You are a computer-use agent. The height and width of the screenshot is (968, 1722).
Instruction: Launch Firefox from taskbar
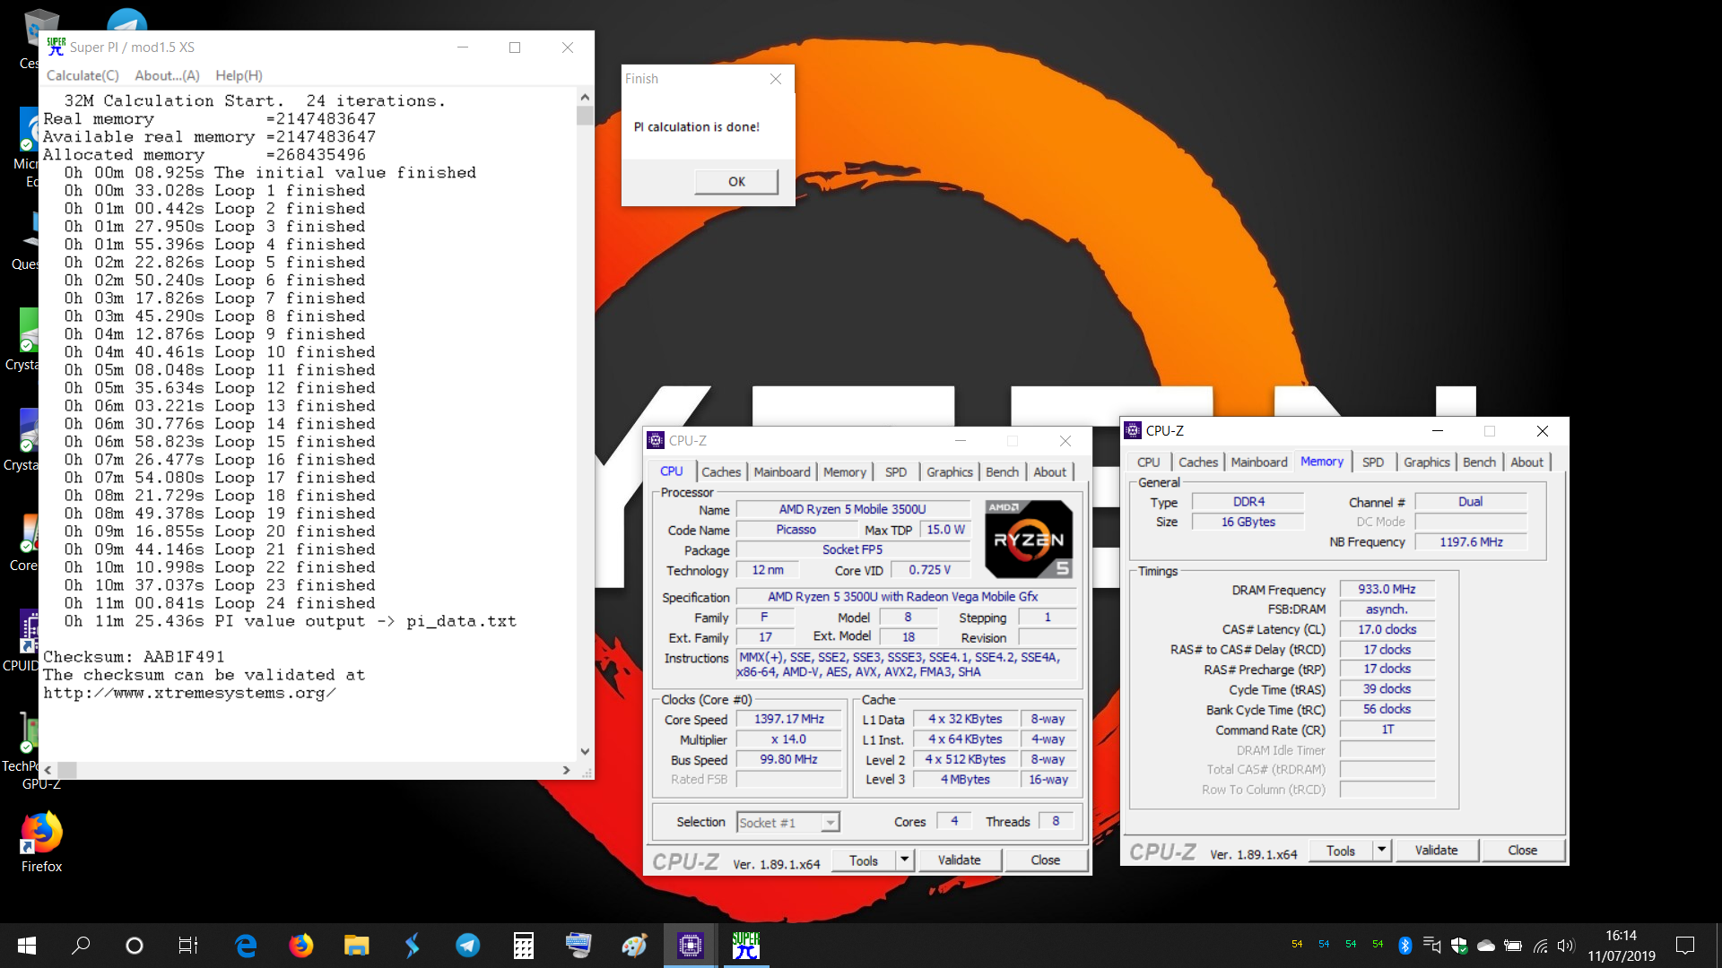pyautogui.click(x=301, y=946)
